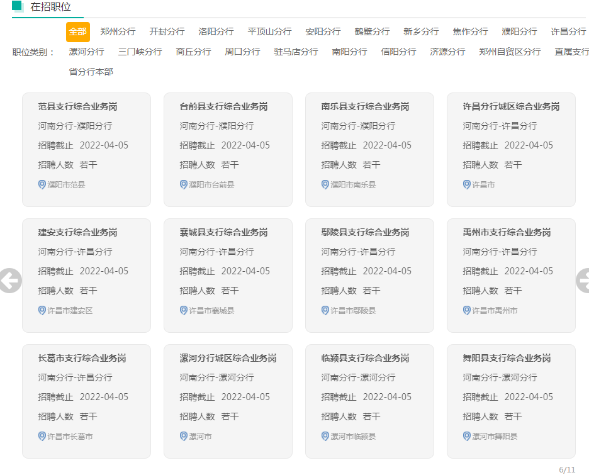Filter positions by 洛阳分行
589x475 pixels.
pyautogui.click(x=216, y=32)
